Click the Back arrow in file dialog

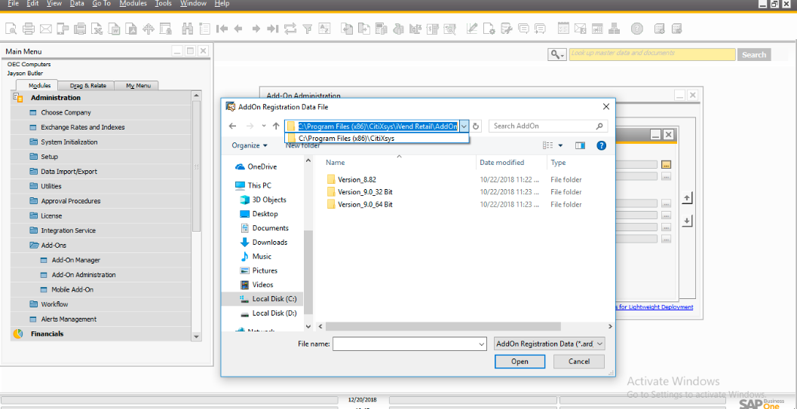tap(232, 126)
